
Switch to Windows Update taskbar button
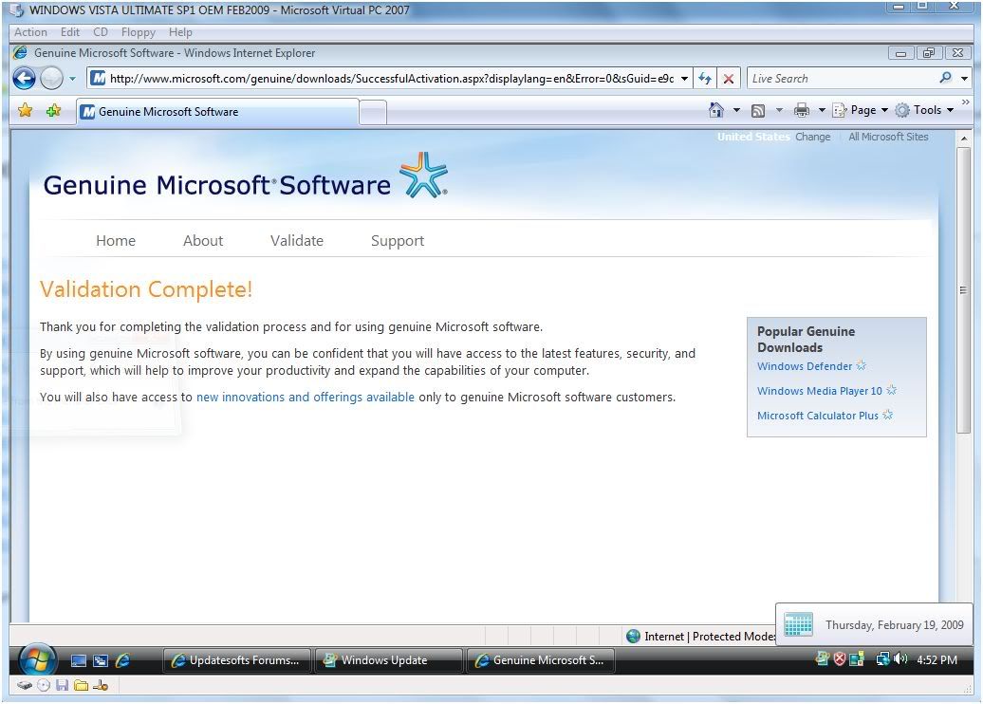tap(388, 660)
